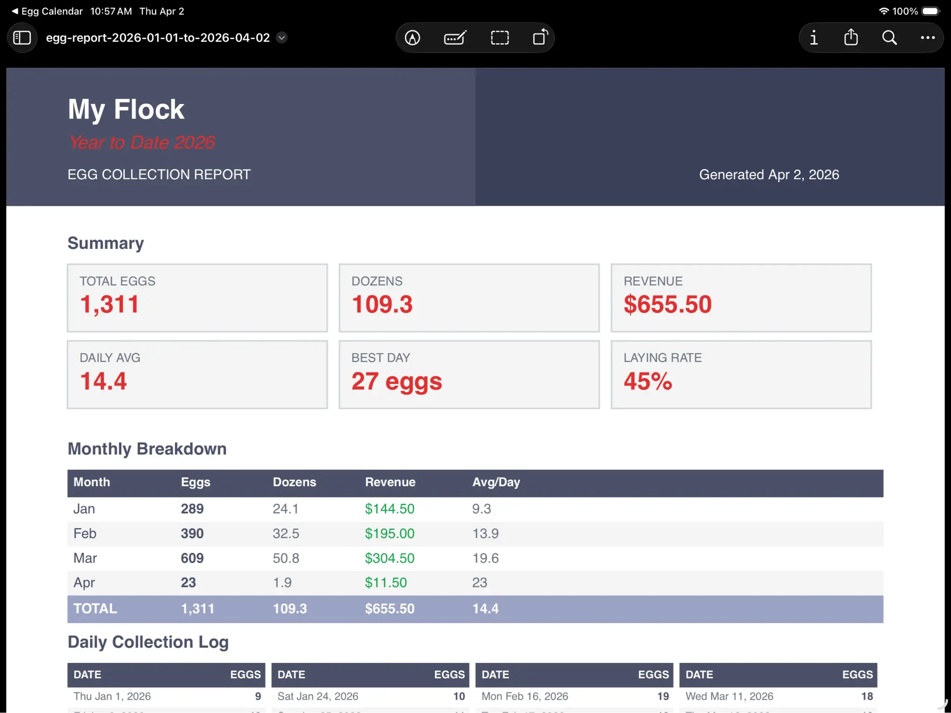951x713 pixels.
Task: Tap the Markup pen tip icon
Action: click(412, 38)
